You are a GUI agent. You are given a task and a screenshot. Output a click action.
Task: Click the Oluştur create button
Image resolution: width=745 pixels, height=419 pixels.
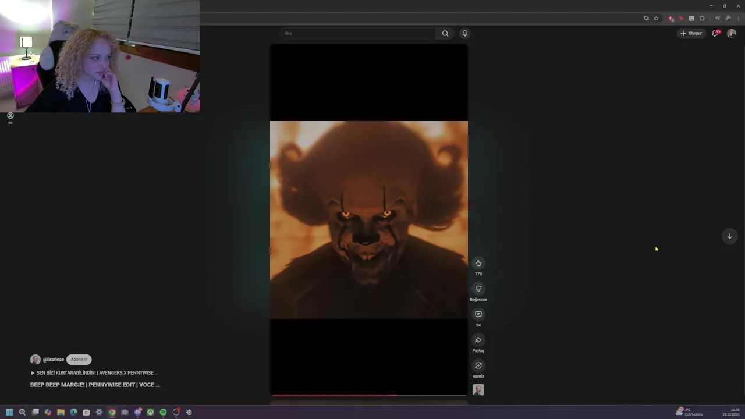point(691,33)
